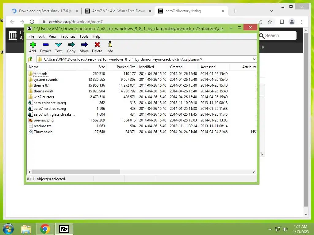The width and height of the screenshot is (314, 235).
Task: Sort by the Modified column header
Action: (x=153, y=67)
